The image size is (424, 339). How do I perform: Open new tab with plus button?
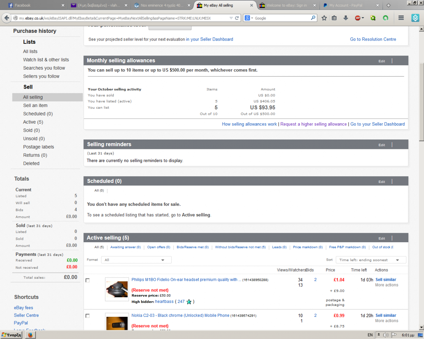click(388, 5)
